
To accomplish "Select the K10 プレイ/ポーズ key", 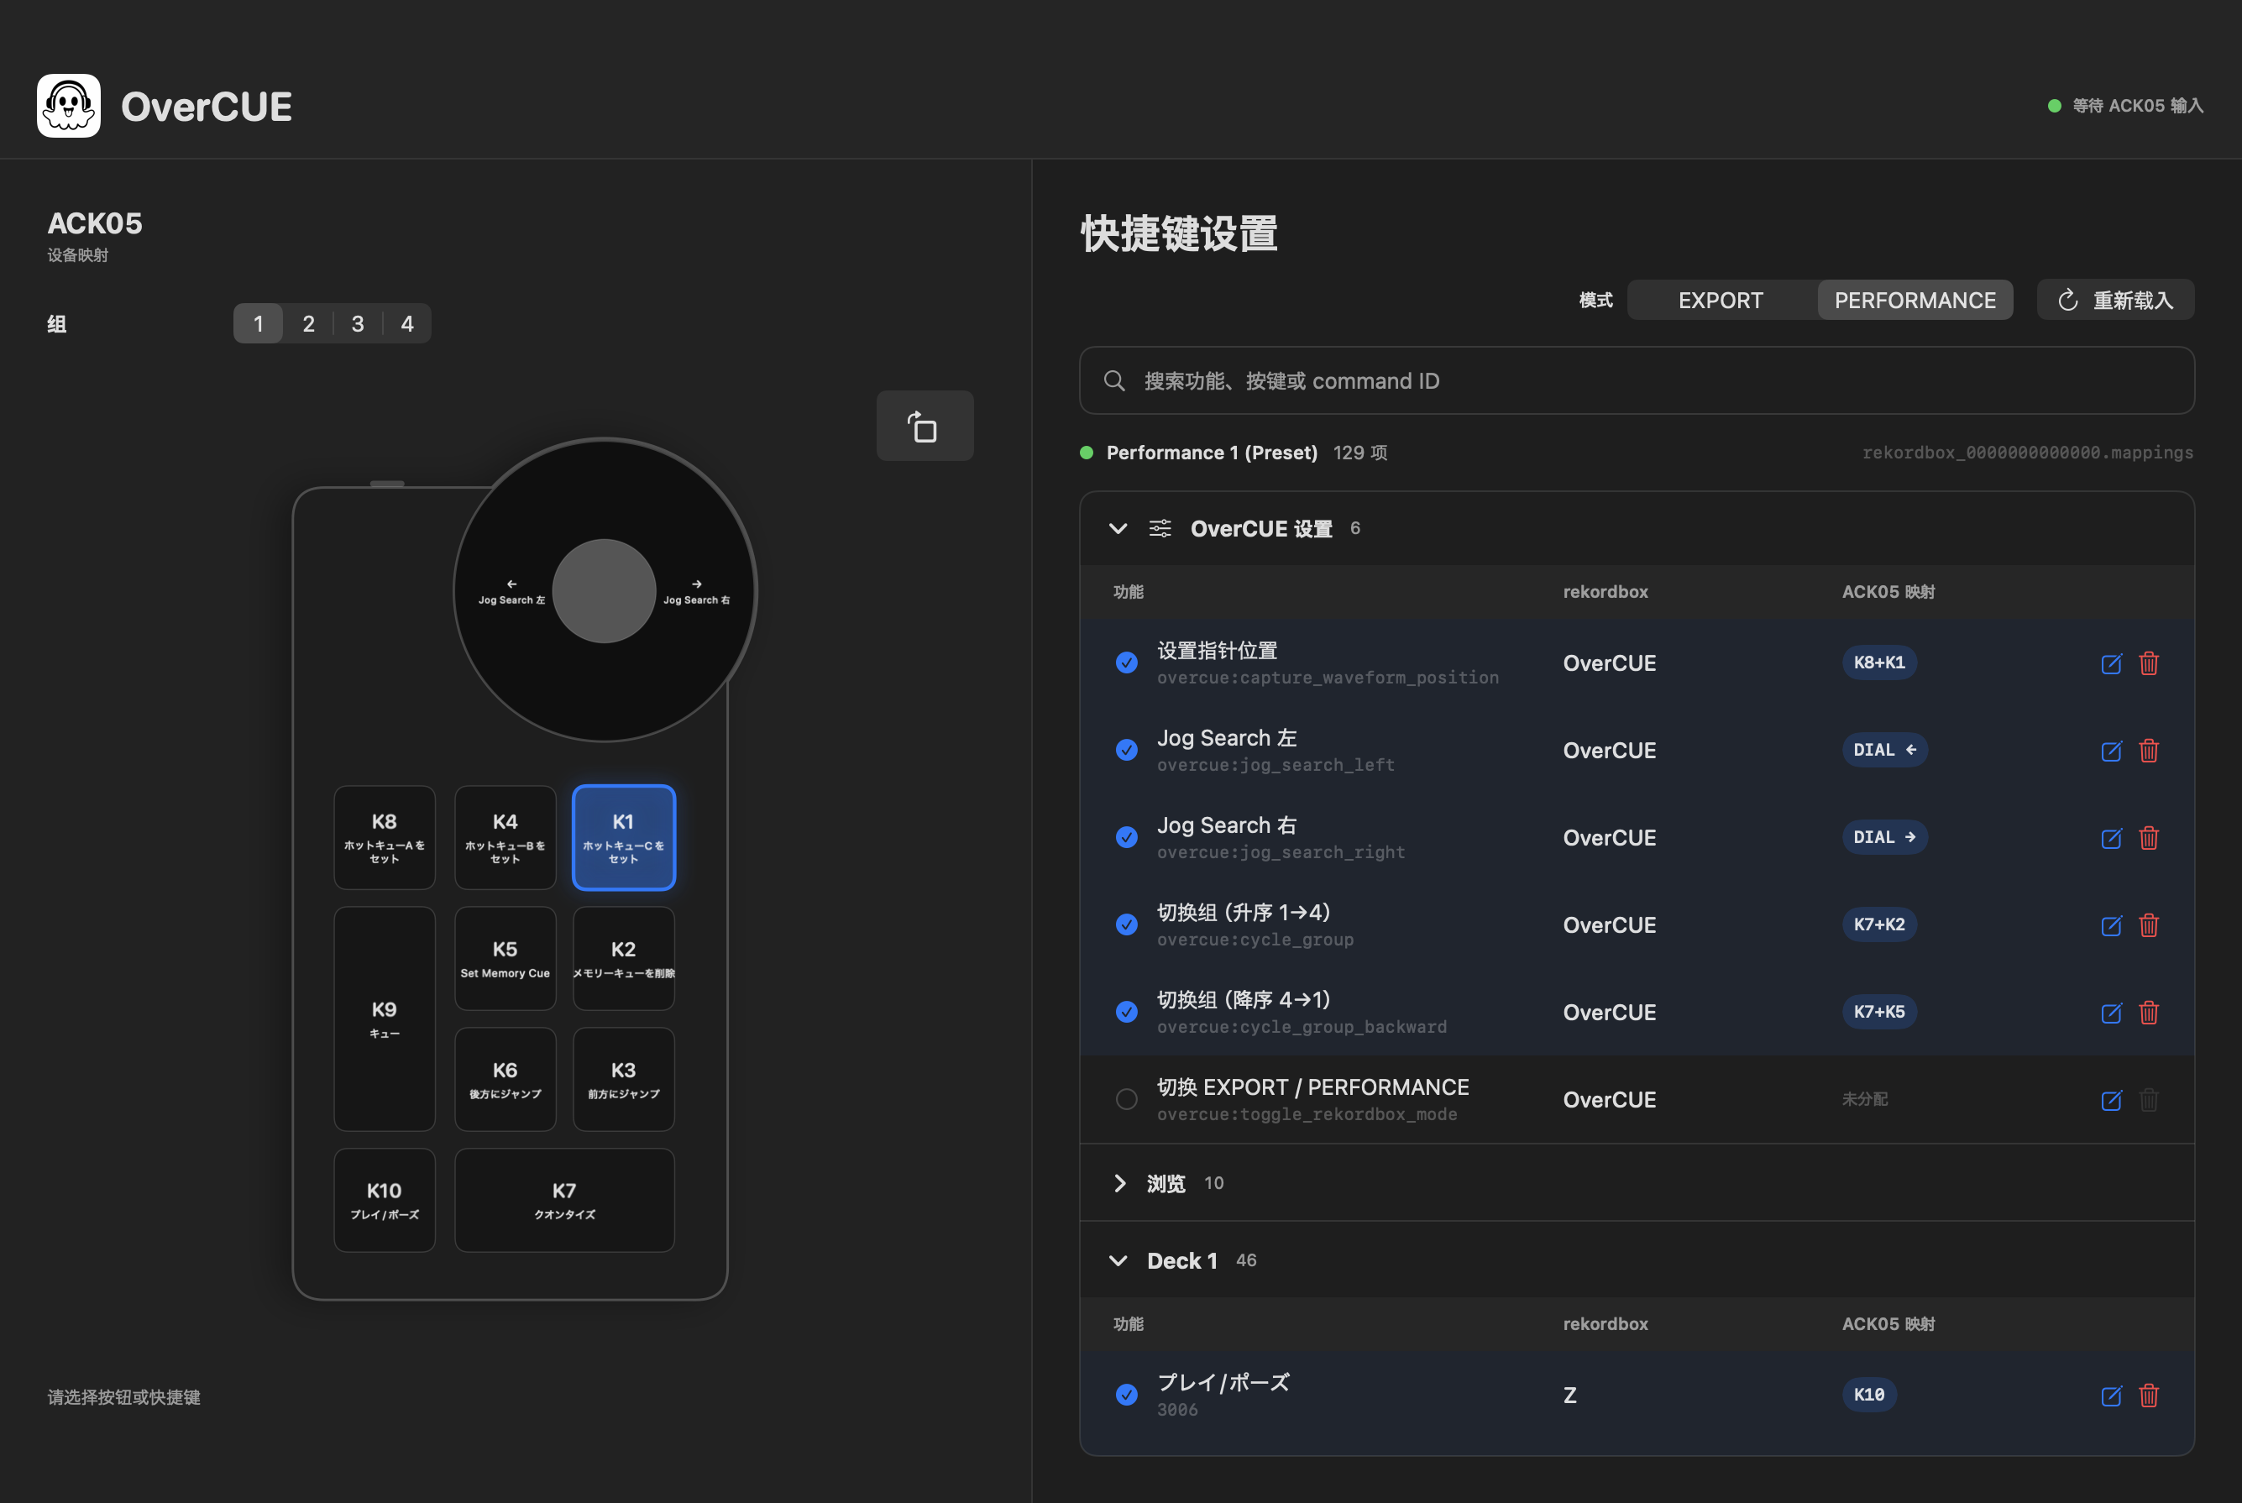I will (385, 1200).
